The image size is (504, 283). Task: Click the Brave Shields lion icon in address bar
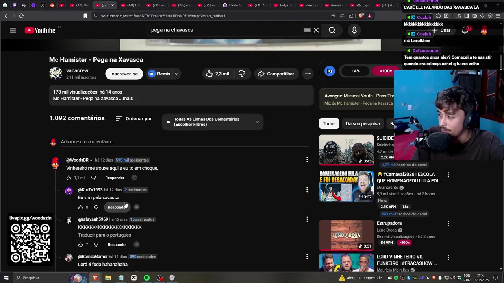(x=361, y=16)
